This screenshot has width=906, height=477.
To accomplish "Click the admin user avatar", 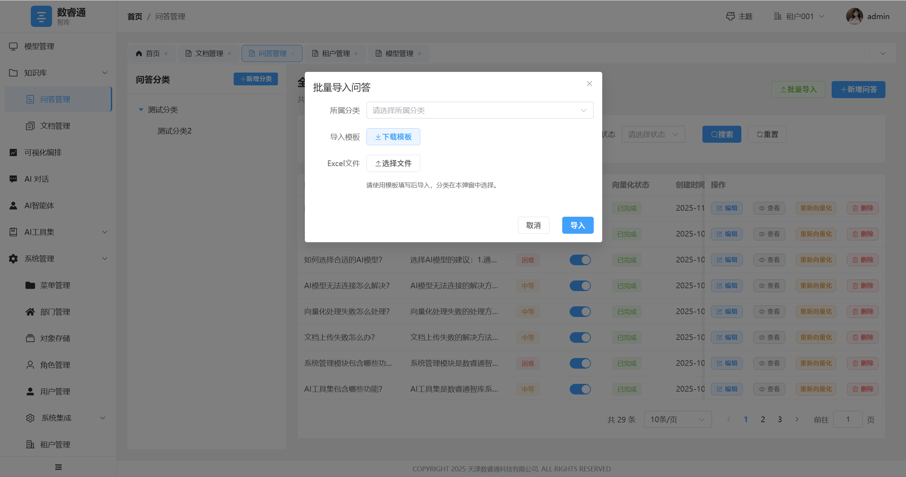I will click(x=854, y=16).
